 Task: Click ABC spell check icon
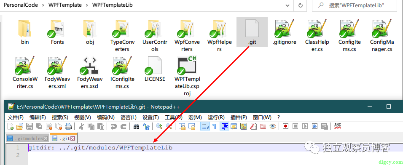pos(338,126)
